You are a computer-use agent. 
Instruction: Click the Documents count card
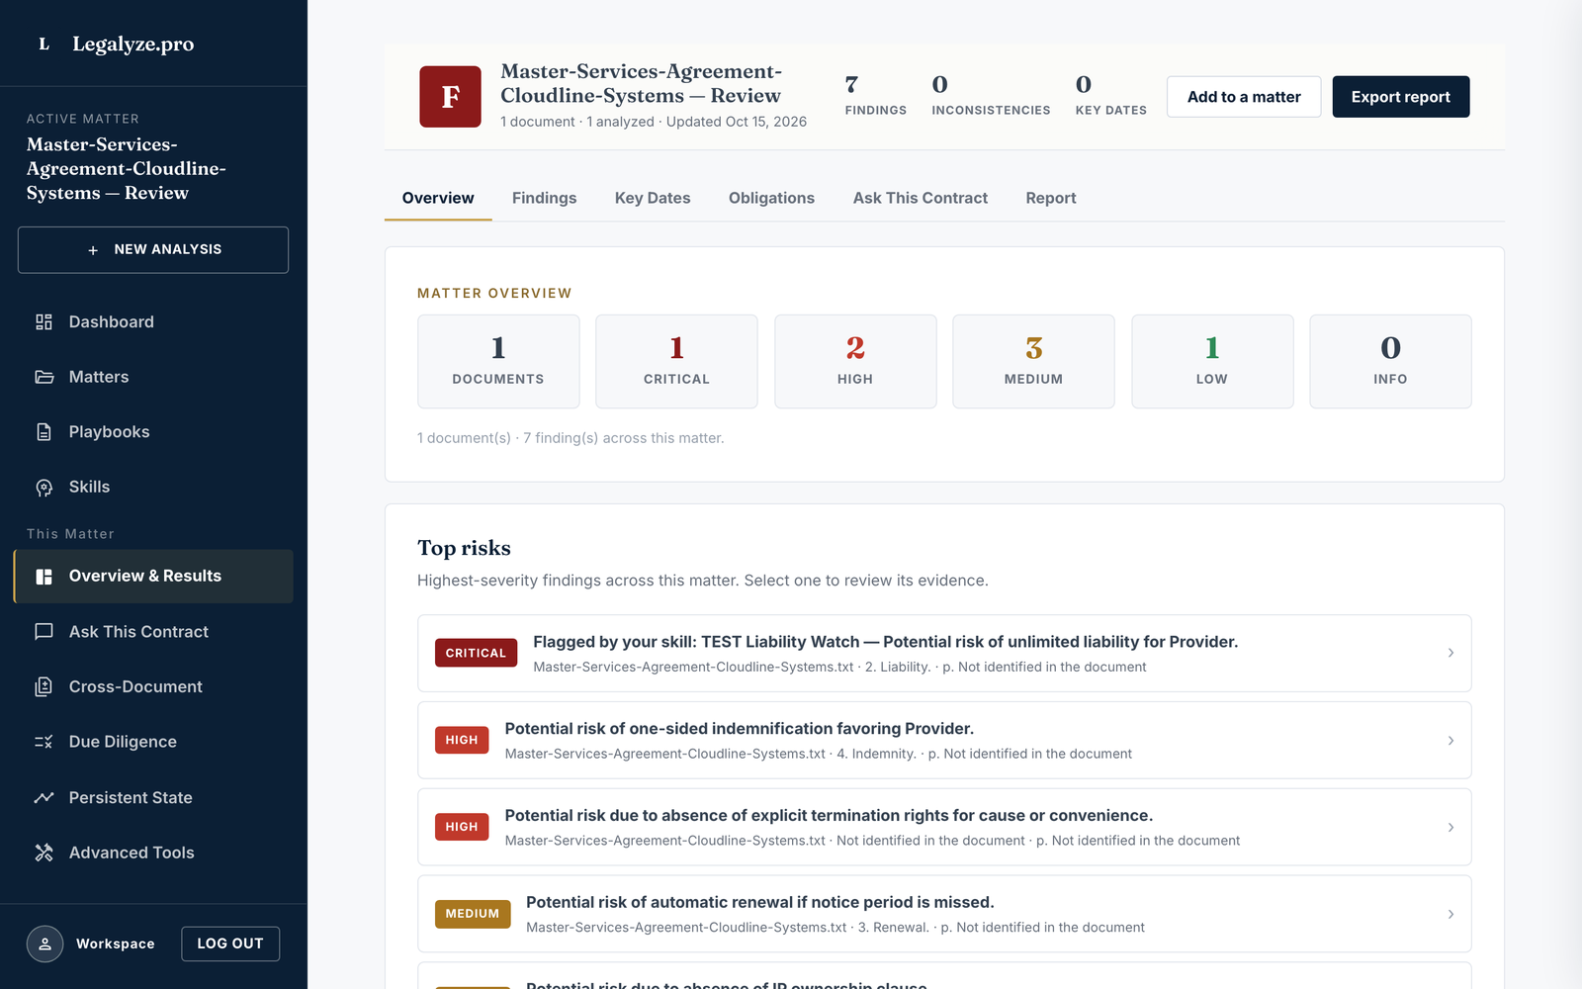point(498,362)
